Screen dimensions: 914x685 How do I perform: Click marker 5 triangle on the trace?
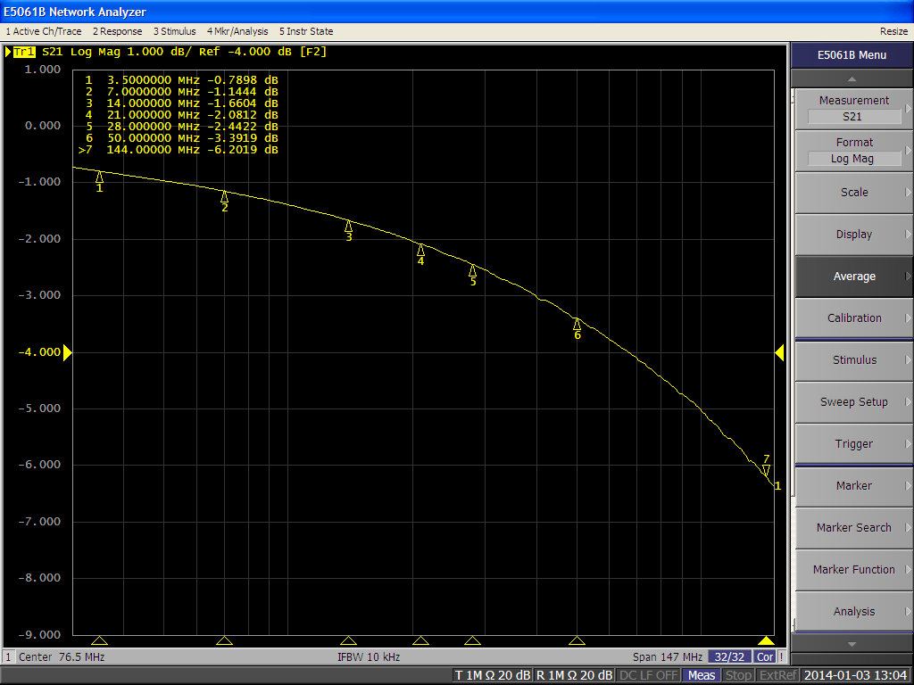click(473, 270)
